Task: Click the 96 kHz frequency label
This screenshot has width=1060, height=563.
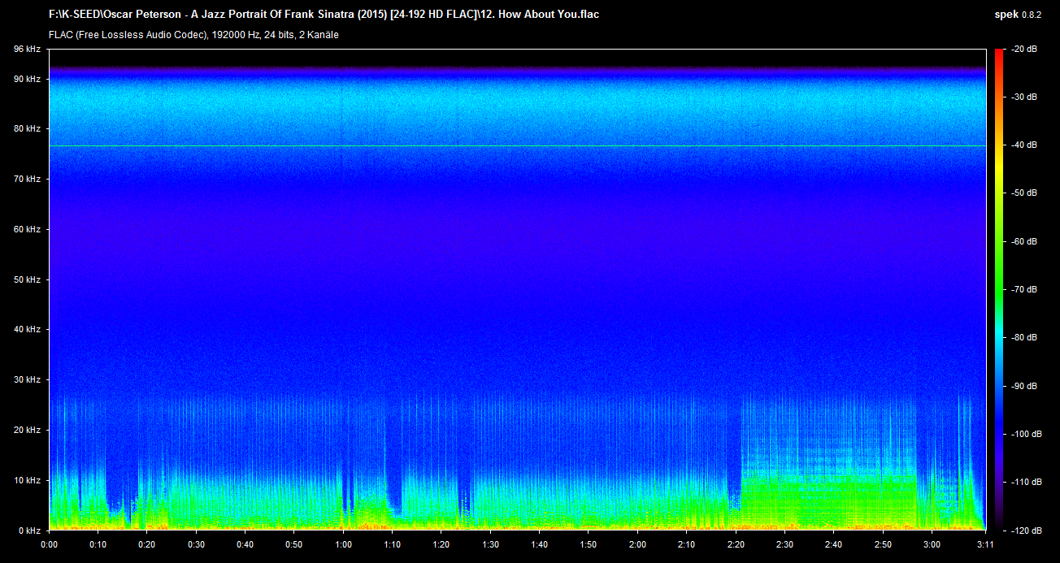Action: point(27,50)
